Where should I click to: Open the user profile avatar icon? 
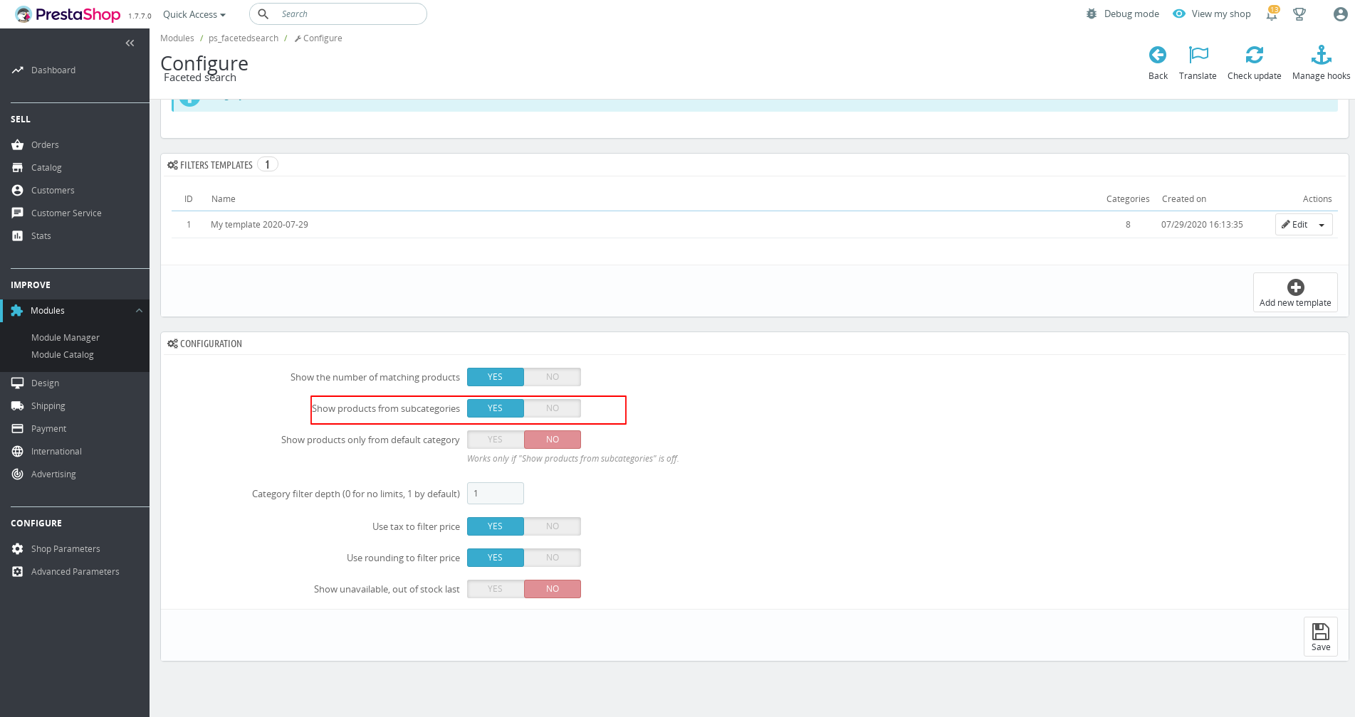click(x=1340, y=14)
